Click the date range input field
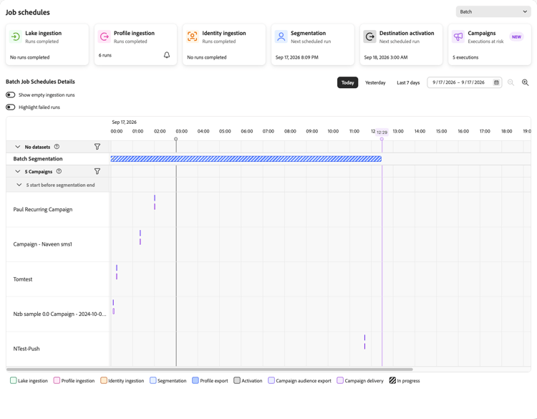Viewport: 537px width, 419px height. [465, 82]
